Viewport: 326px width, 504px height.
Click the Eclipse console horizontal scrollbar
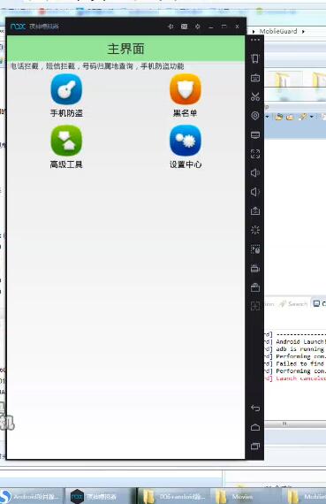click(295, 424)
